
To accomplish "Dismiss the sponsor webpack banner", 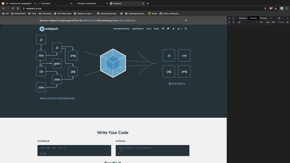I will (x=186, y=20).
